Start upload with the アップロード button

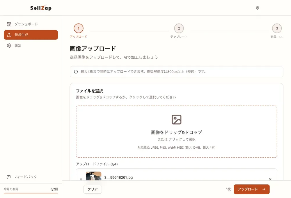click(251, 189)
